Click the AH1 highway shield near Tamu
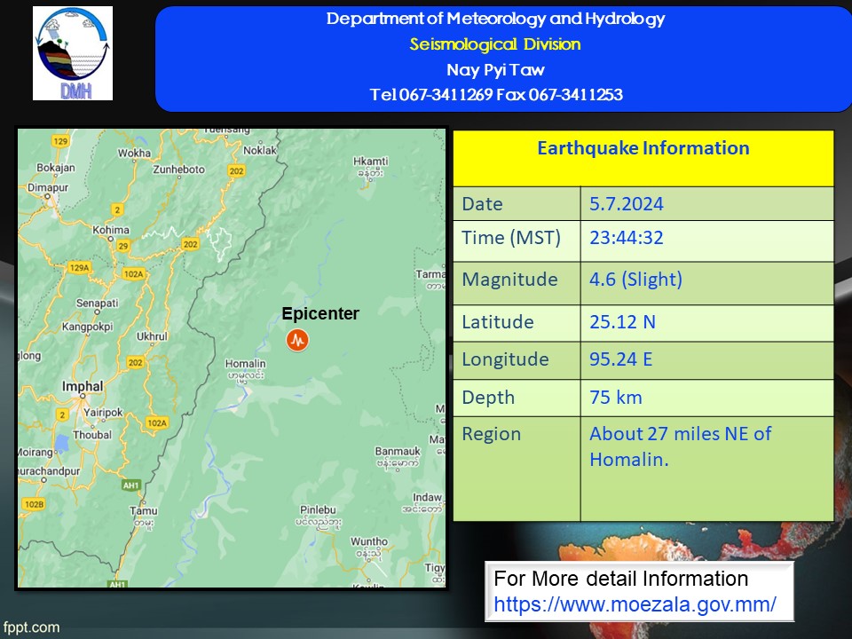852x639 pixels. (x=131, y=485)
